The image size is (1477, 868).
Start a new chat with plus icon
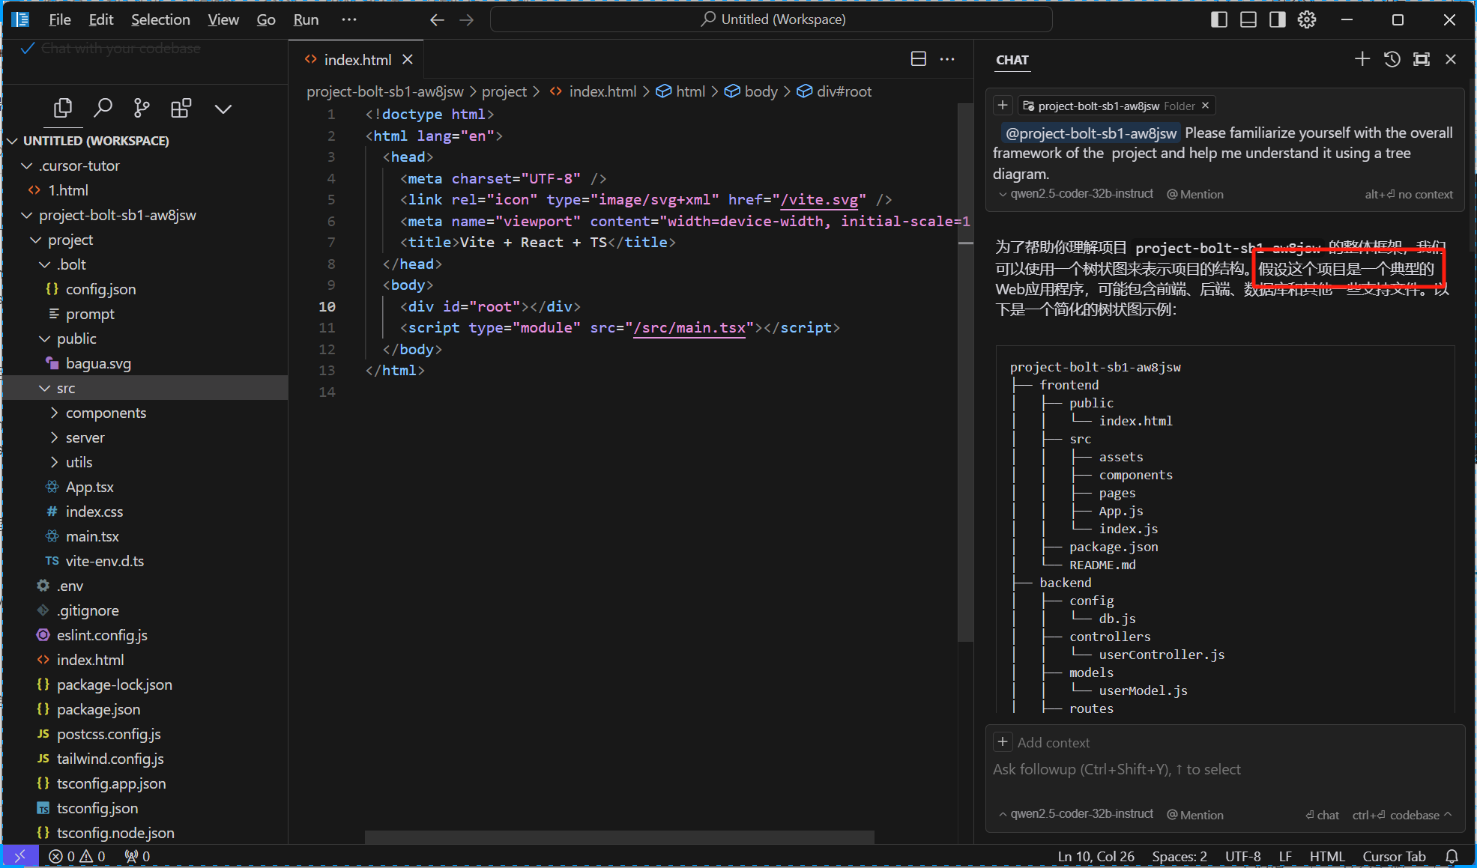tap(1362, 59)
